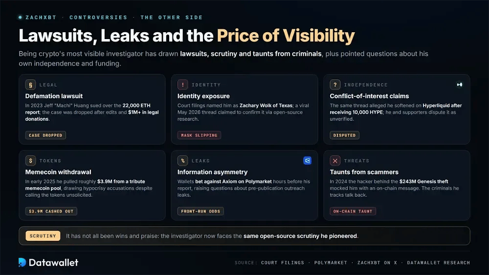Click the ZACHXBT ON X source link
This screenshot has width=489, height=275.
377,262
